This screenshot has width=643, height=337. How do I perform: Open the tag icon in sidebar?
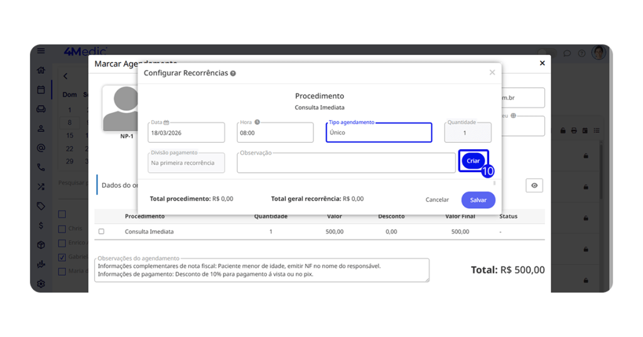(41, 206)
